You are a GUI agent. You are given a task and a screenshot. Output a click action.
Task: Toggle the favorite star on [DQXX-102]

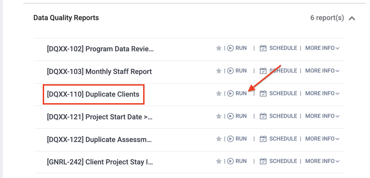point(219,48)
